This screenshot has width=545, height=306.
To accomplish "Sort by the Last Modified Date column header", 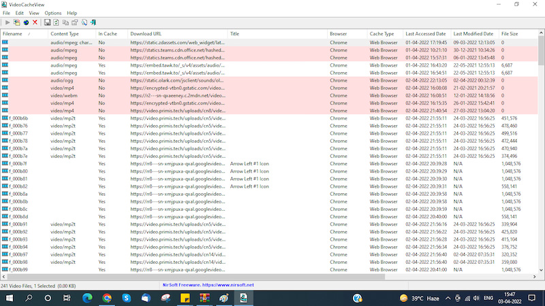I will click(x=475, y=34).
